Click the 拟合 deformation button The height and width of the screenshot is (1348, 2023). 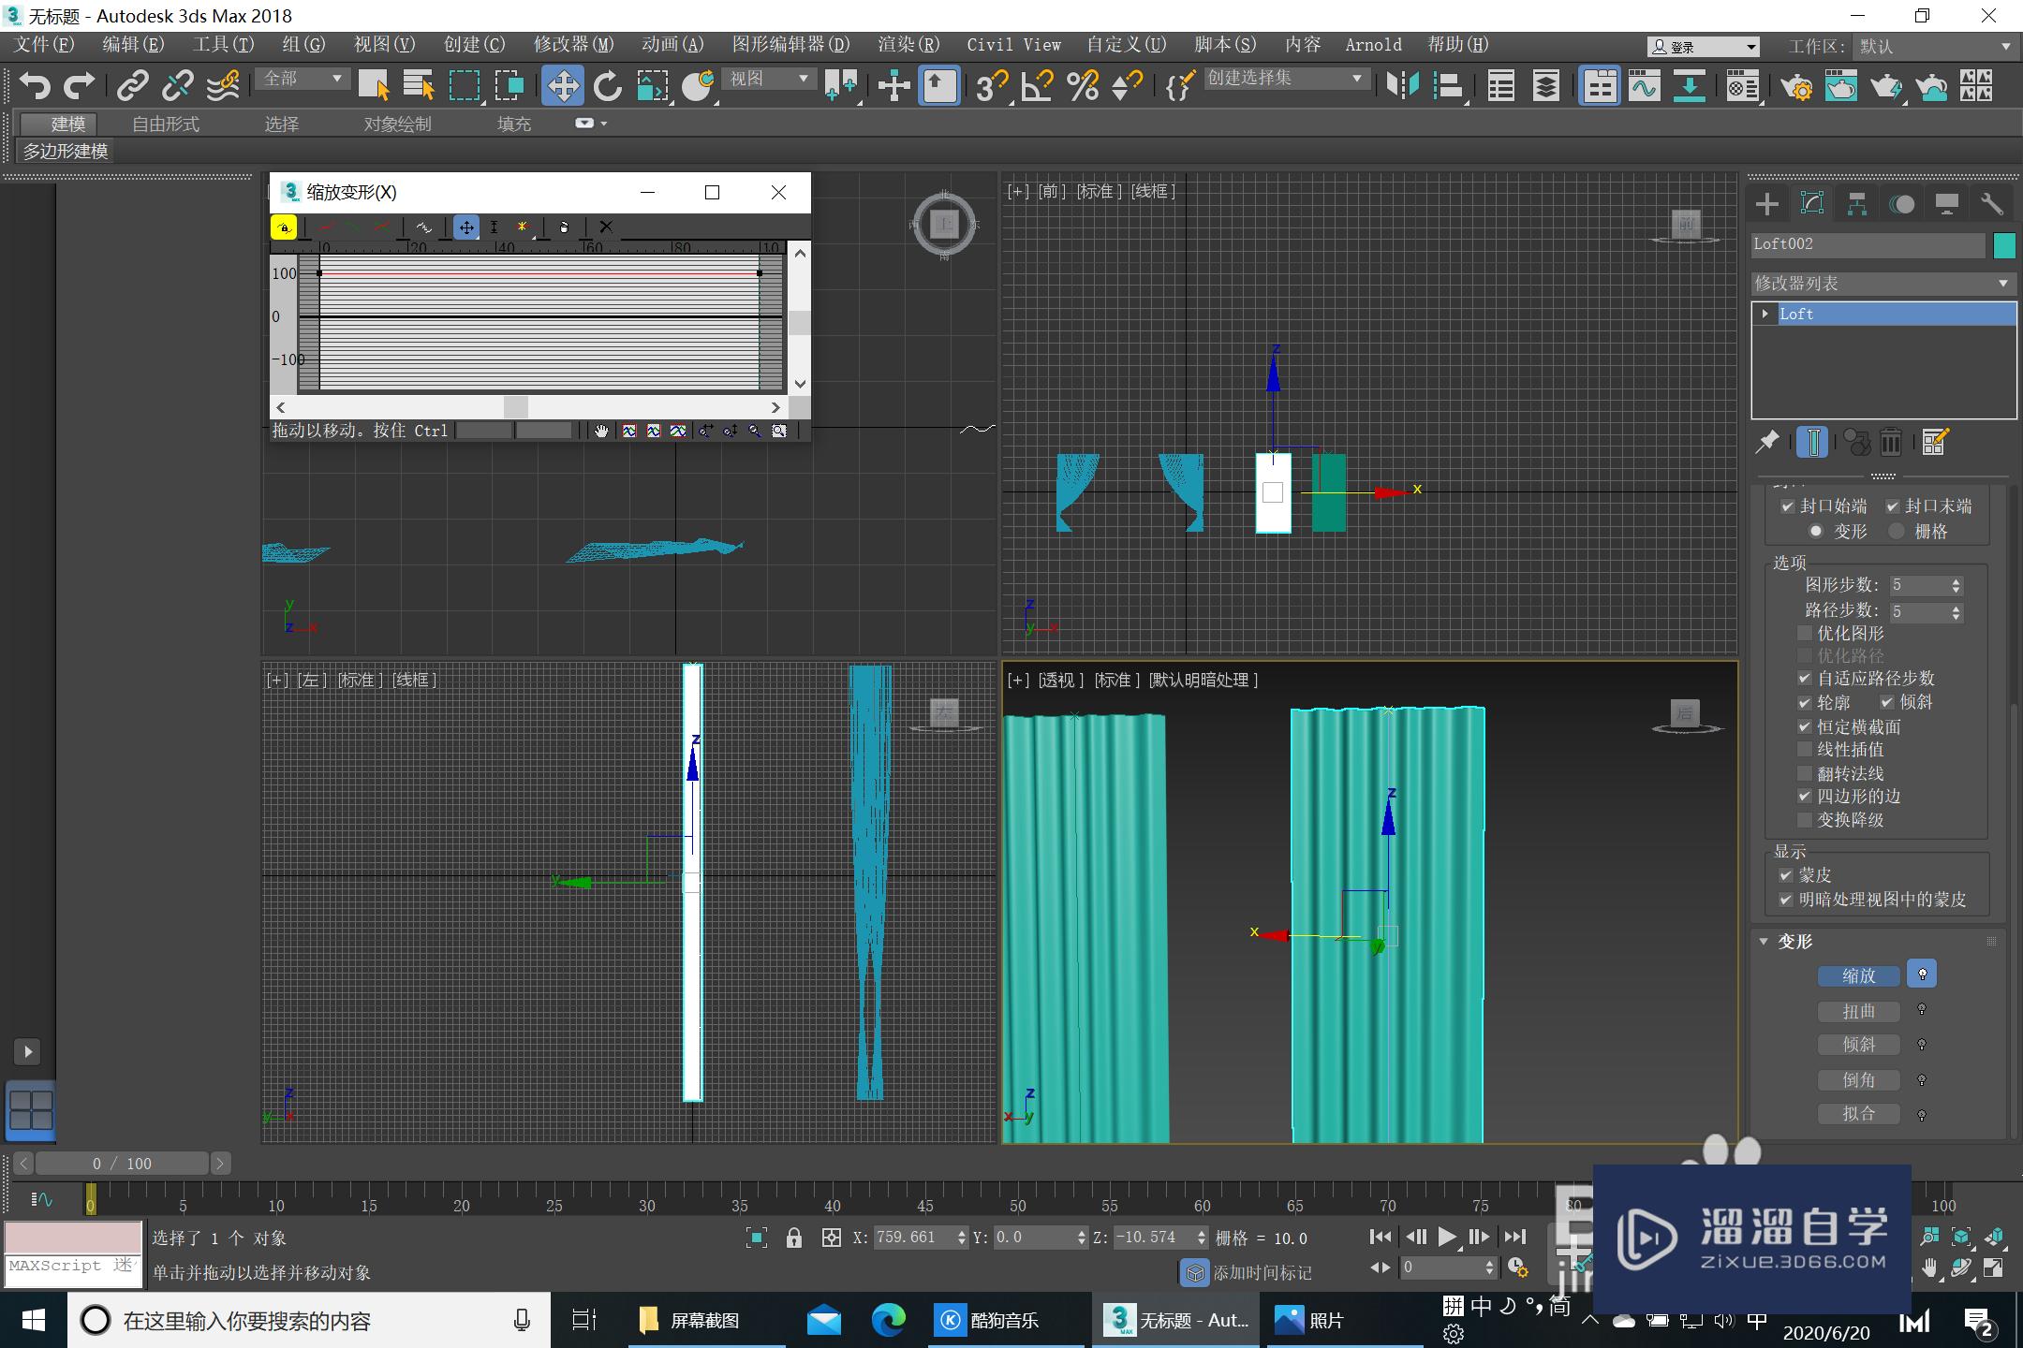1859,1114
